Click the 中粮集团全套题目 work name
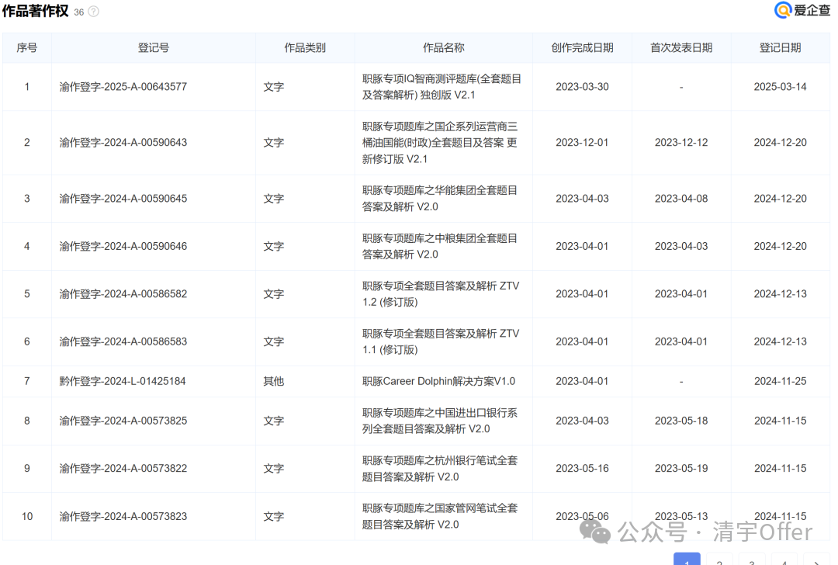838x565 pixels. (x=440, y=247)
